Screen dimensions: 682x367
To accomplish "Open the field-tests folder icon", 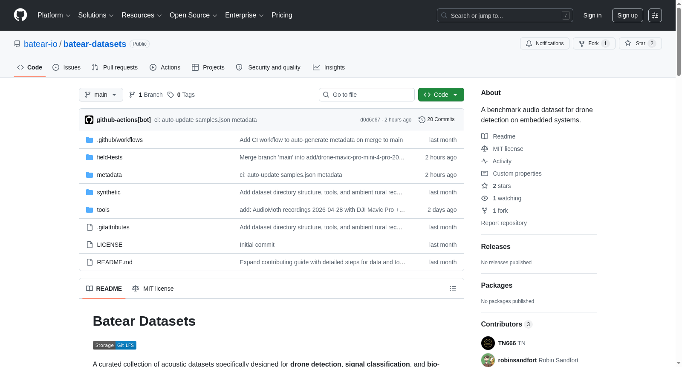I will point(90,157).
